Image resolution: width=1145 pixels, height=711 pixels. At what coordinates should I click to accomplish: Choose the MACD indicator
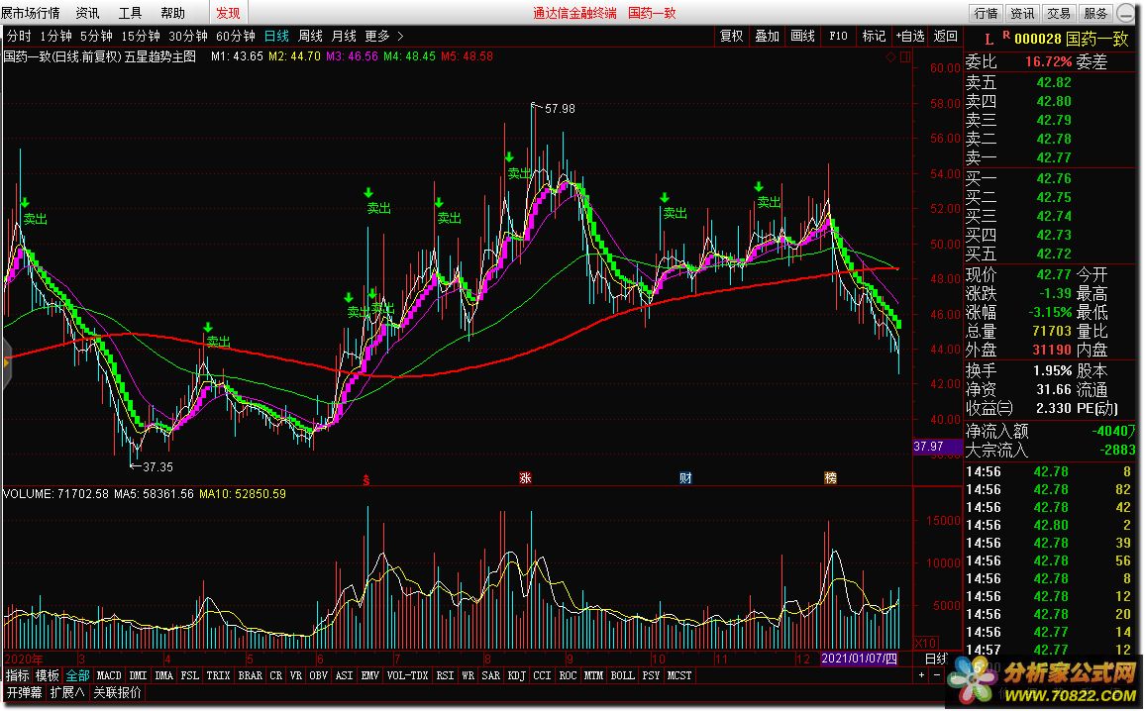click(x=109, y=676)
